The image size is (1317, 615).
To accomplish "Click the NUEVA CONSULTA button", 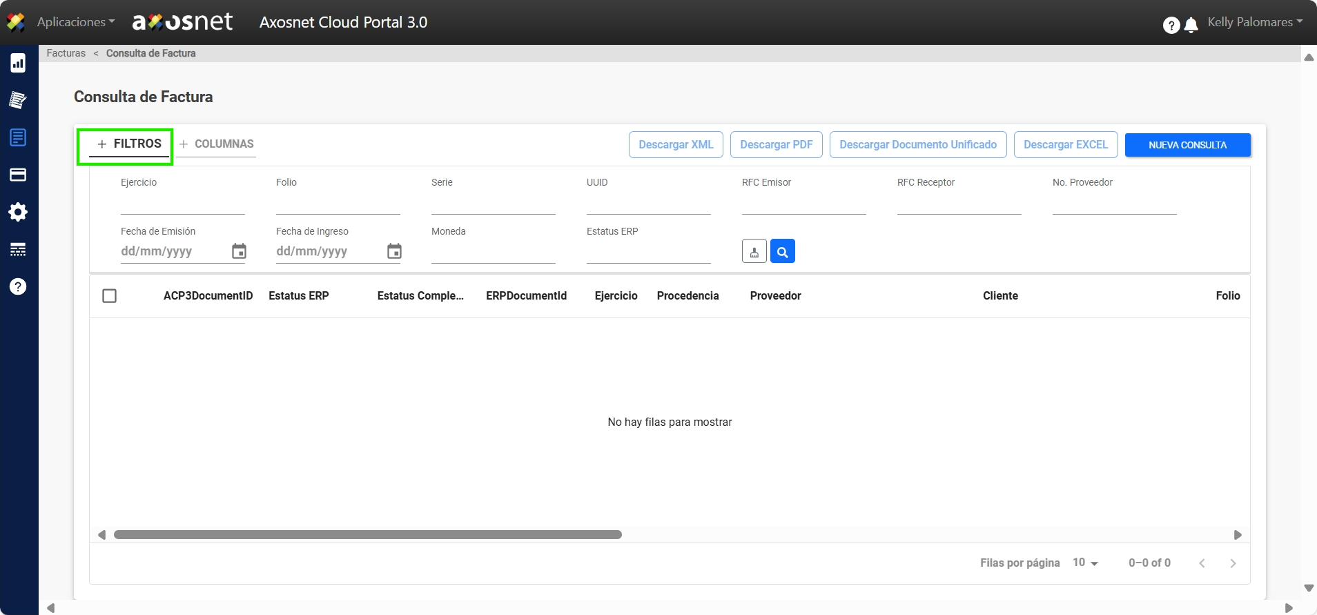I will pos(1187,145).
